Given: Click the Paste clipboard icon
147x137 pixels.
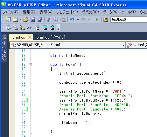Looking at the screenshot, I should coord(63,19).
